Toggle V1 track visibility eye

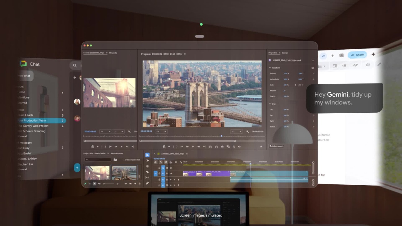coord(171,174)
